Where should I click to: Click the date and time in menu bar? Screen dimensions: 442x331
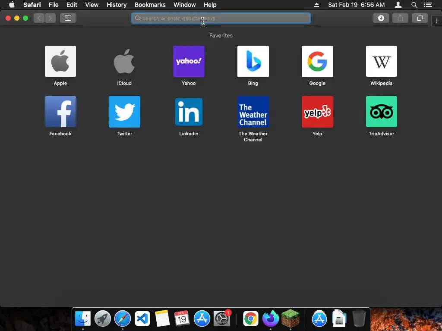pyautogui.click(x=356, y=5)
